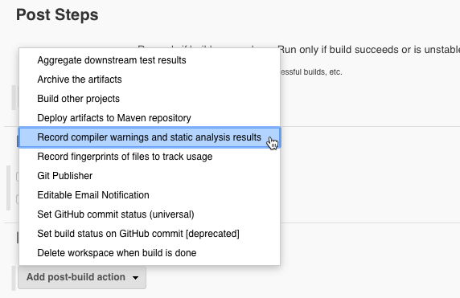Viewport: 460px width, 298px height.
Task: Choose Archive the artifacts option
Action: point(150,80)
